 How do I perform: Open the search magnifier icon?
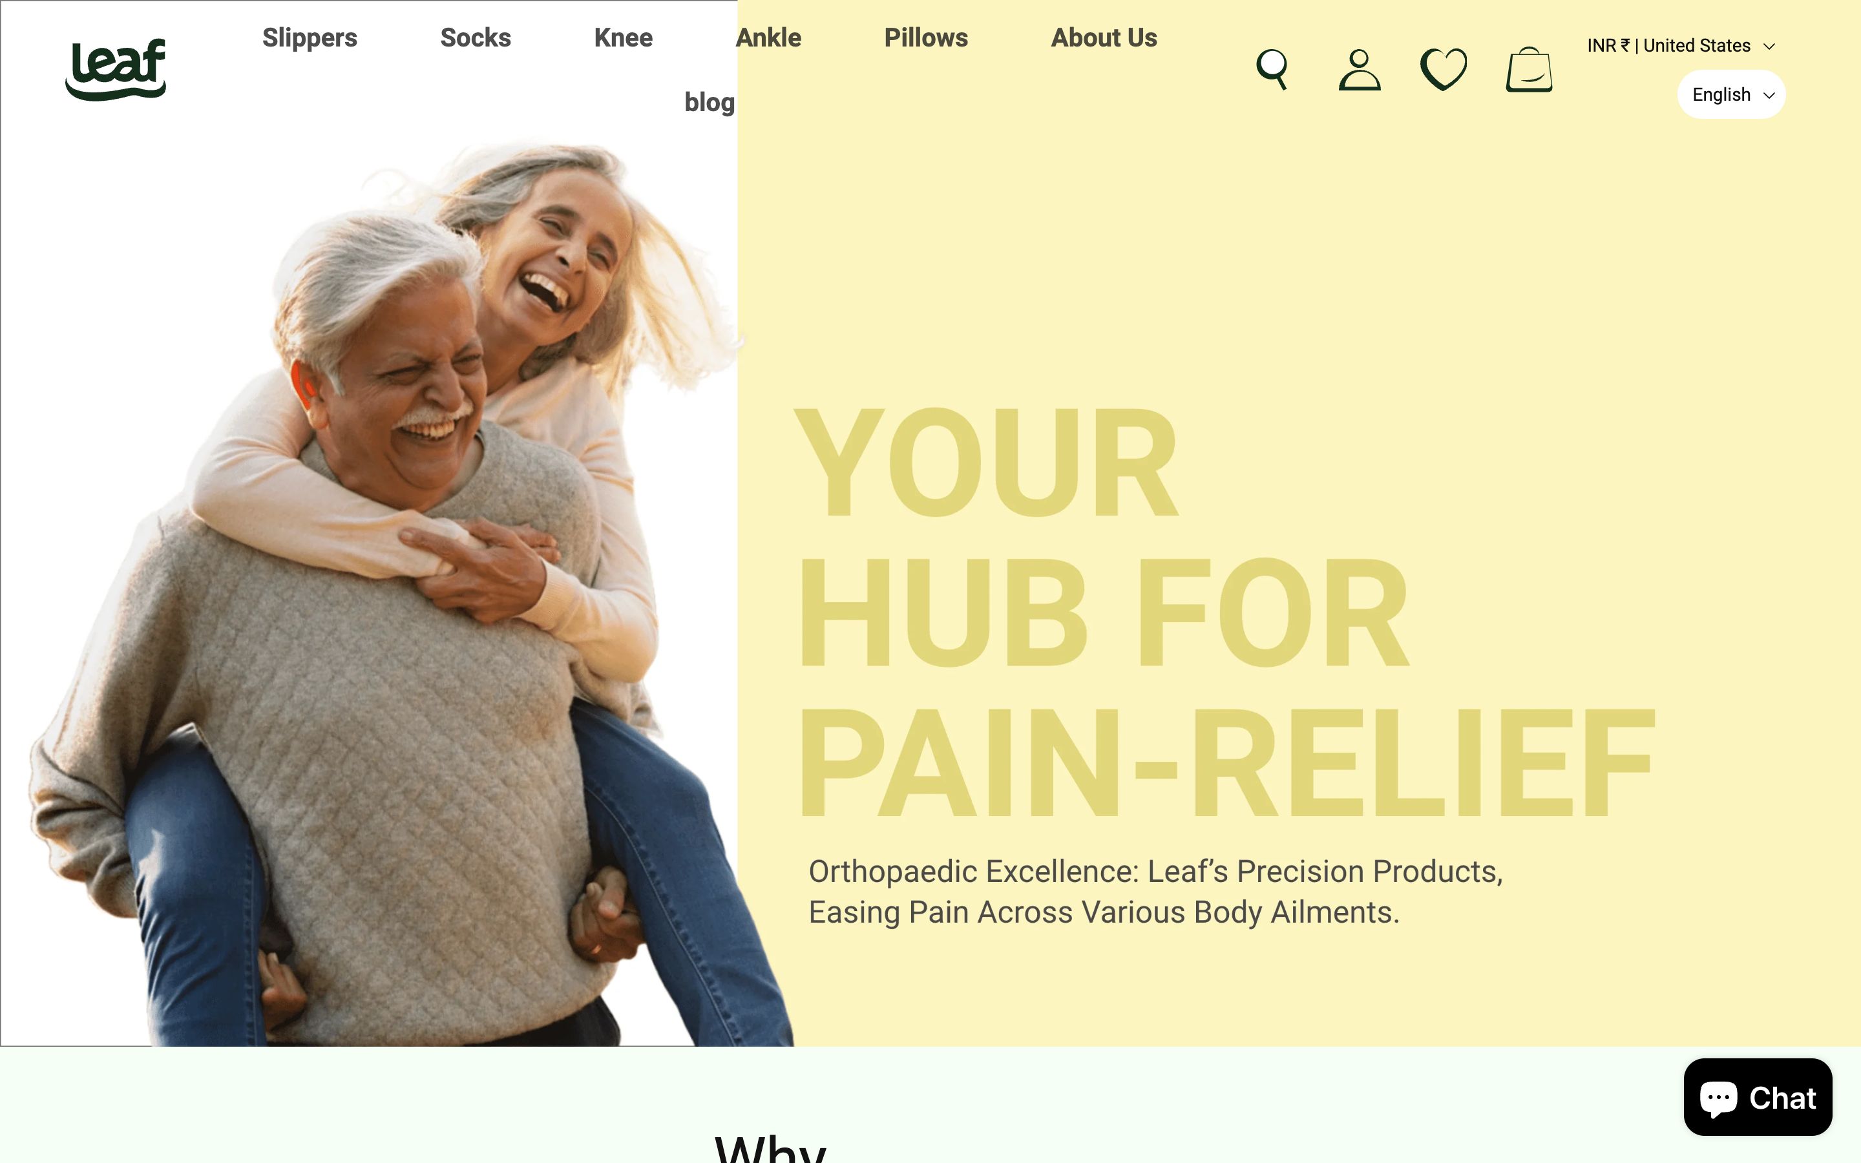click(1272, 70)
